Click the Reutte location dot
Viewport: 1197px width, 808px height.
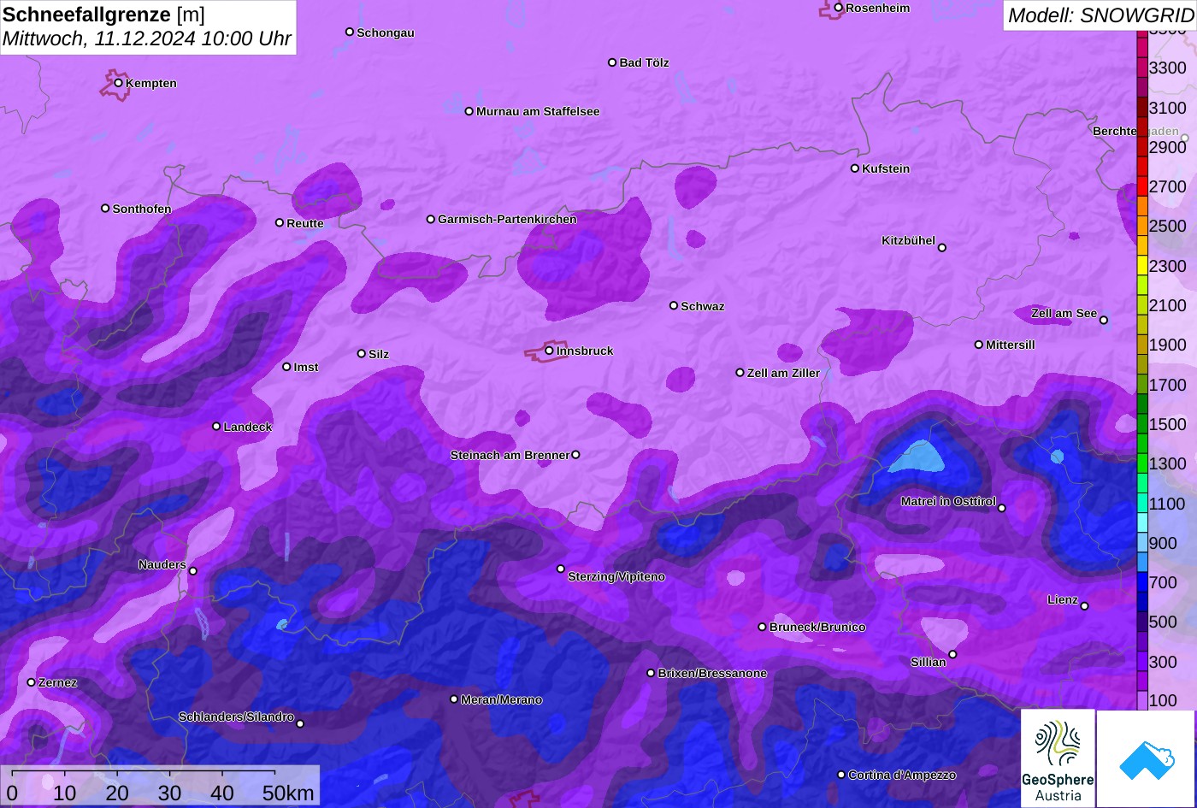pos(280,223)
